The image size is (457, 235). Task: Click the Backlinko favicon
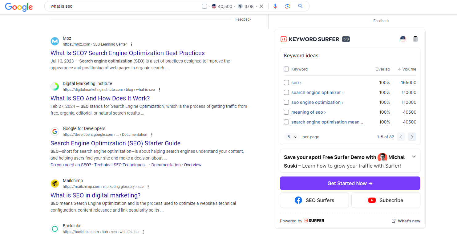point(55,229)
